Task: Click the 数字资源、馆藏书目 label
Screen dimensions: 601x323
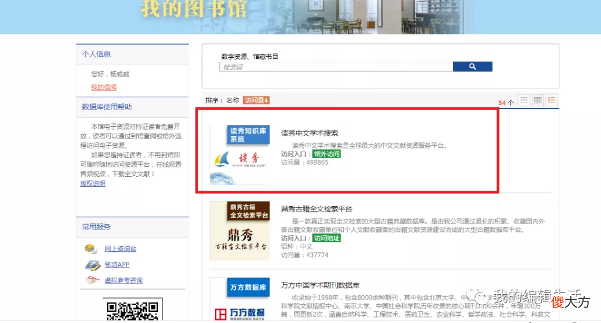Action: click(249, 57)
